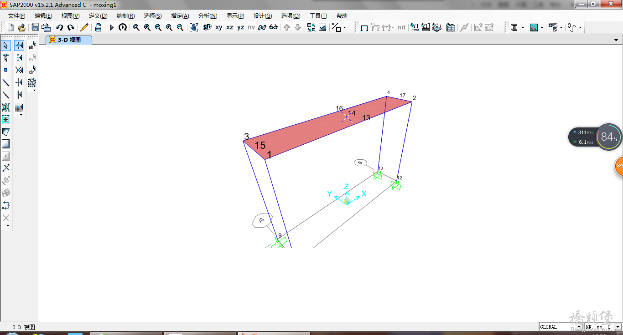This screenshot has width=623, height=335.
Task: Open the show tables icon
Action: point(451,27)
